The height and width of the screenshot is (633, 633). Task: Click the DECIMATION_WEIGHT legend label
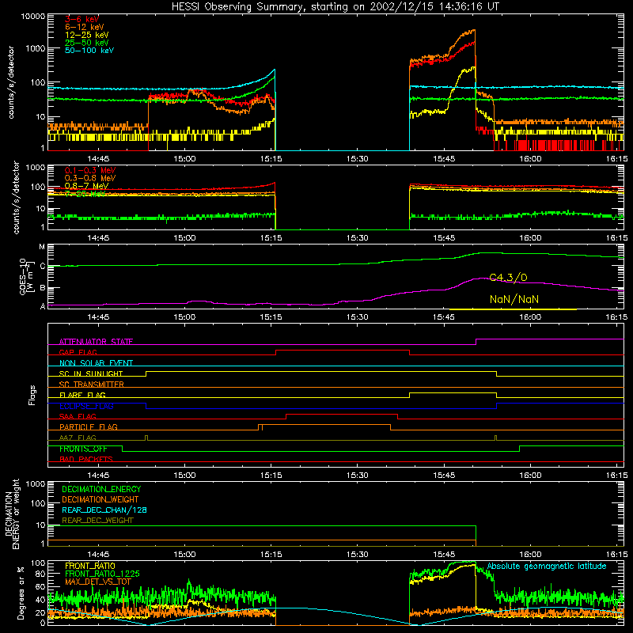pos(100,499)
